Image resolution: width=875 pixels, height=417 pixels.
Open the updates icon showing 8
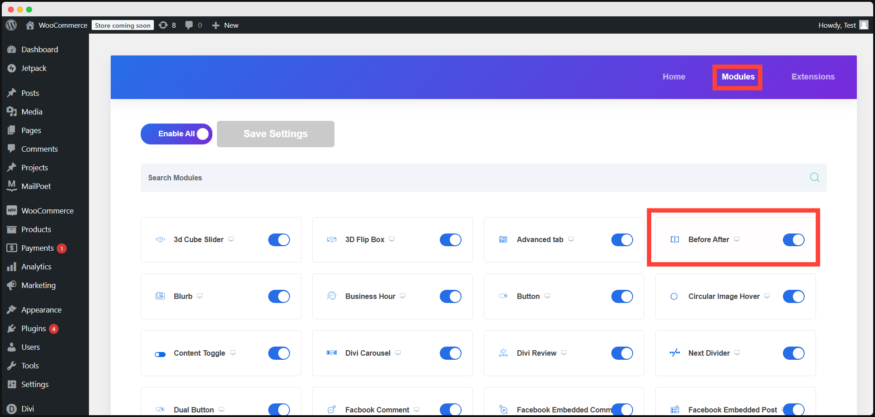pyautogui.click(x=163, y=25)
